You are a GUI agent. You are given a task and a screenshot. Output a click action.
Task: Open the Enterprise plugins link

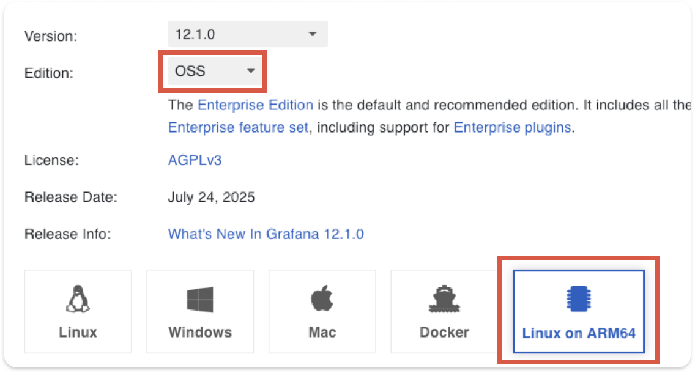tap(512, 128)
